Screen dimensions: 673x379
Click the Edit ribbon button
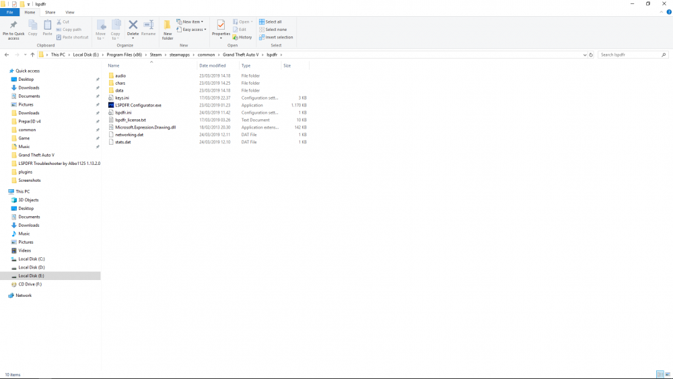[x=240, y=30]
